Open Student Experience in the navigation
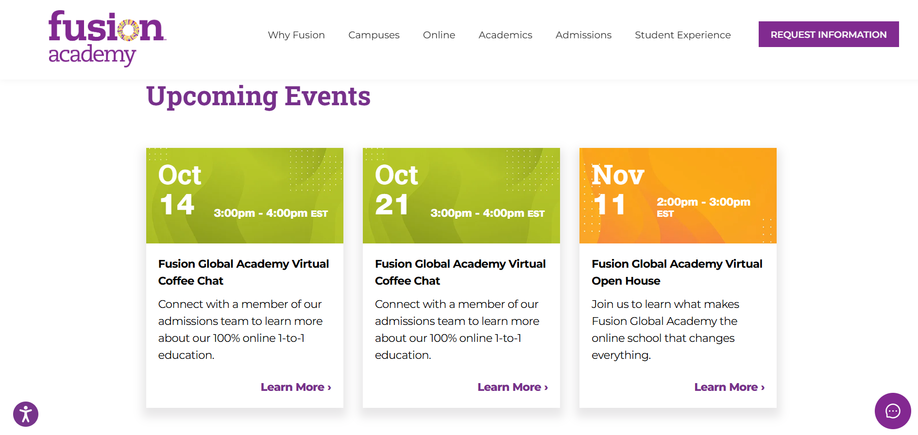Viewport: 918px width, 435px height. (682, 35)
